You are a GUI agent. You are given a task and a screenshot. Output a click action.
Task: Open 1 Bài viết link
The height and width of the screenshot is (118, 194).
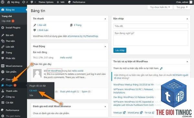[42, 25]
